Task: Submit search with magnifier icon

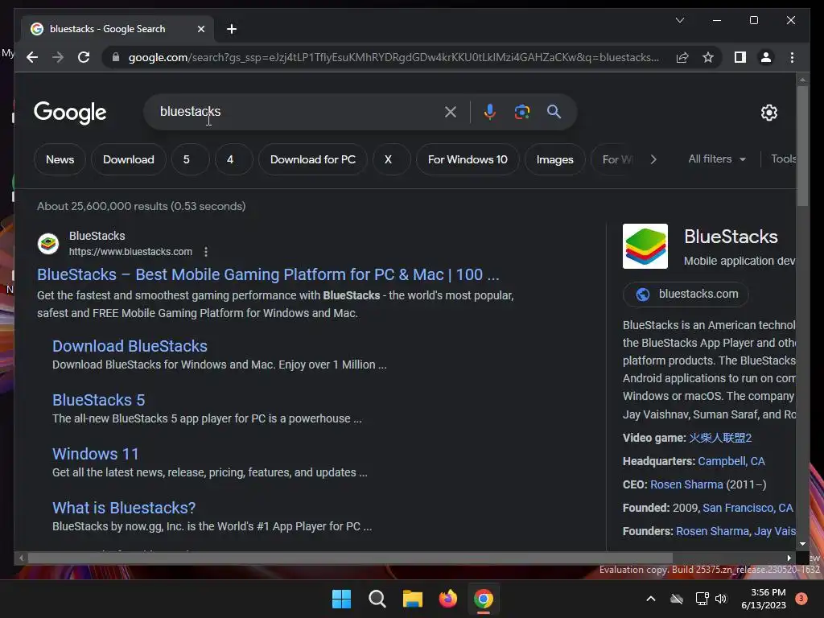Action: click(554, 111)
